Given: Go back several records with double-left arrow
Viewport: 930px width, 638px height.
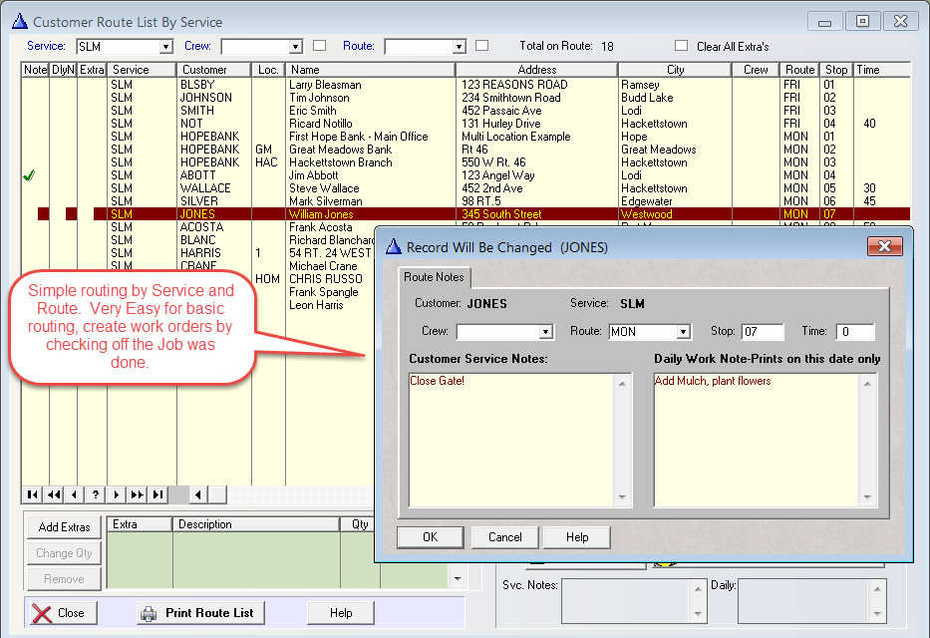Looking at the screenshot, I should point(54,494).
